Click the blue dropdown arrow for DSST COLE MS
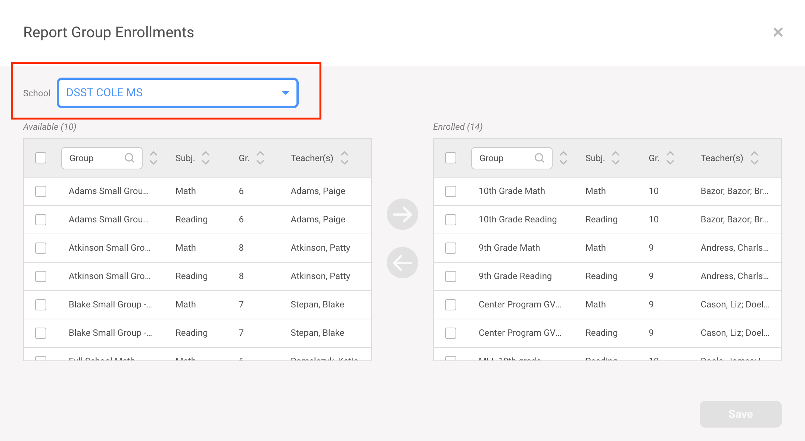Viewport: 805px width, 441px height. click(x=285, y=93)
